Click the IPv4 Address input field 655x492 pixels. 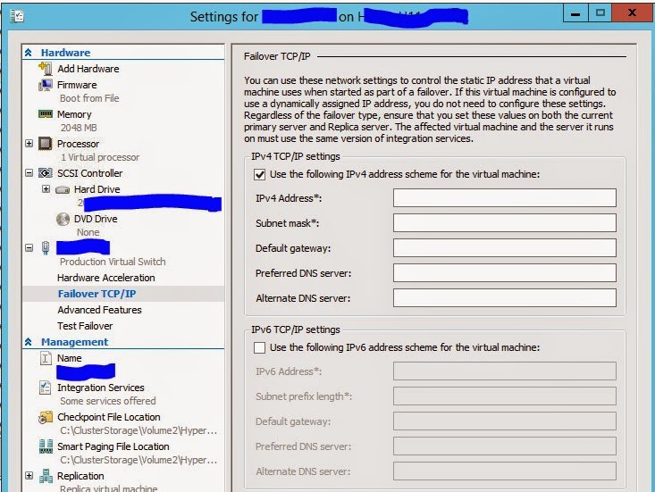click(x=505, y=198)
